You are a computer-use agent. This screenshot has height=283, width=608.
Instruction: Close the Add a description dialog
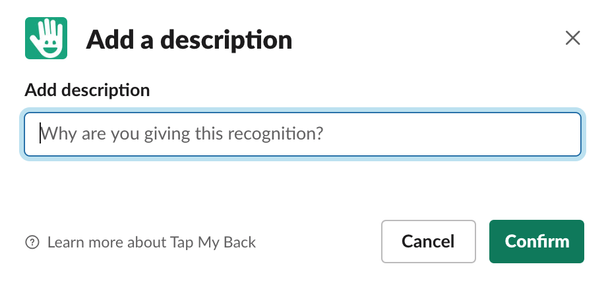tap(572, 38)
